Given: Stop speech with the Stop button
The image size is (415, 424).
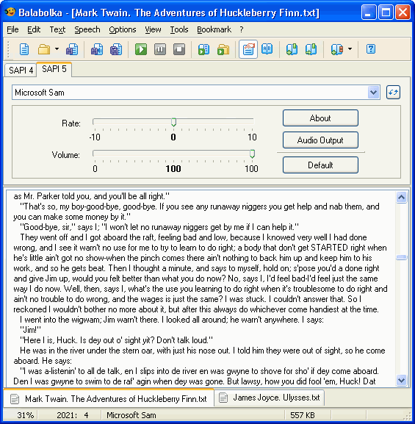Looking at the screenshot, I should (x=179, y=49).
